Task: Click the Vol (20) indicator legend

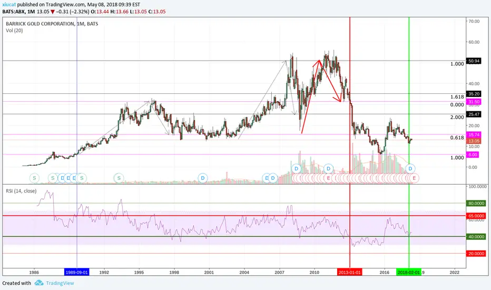Action: [14, 31]
